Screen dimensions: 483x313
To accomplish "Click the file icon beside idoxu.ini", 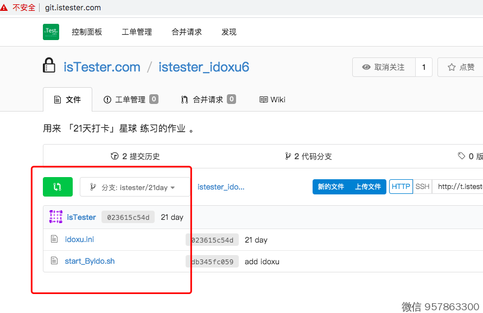I will (x=54, y=239).
